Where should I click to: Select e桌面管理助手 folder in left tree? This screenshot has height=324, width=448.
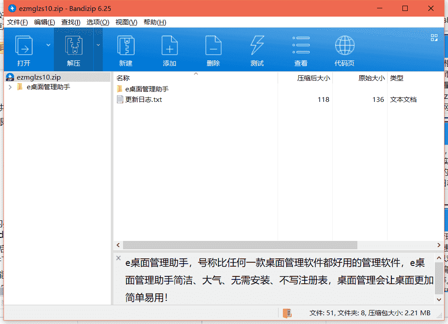click(x=48, y=87)
